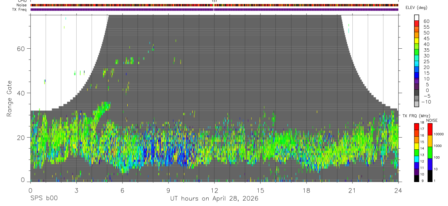Image resolution: width=448 pixels, height=206 pixels.
Task: Click "UT hours on April 28, 2026" axis title
Action: [214, 199]
